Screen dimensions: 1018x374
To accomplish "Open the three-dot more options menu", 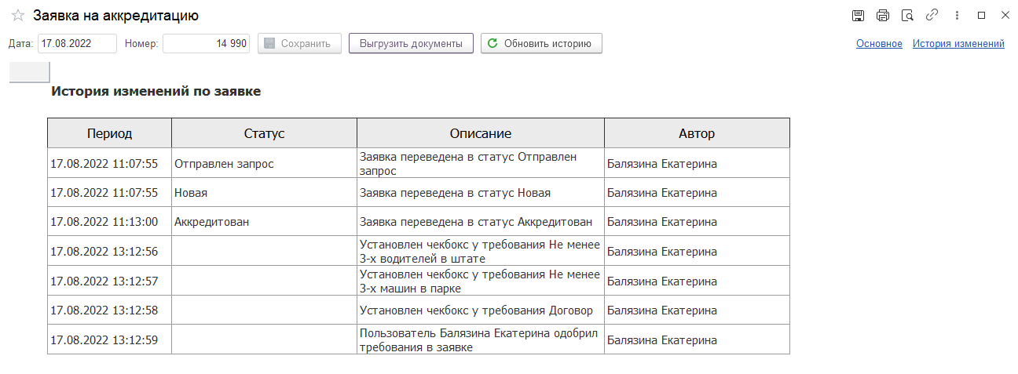I will pos(957,15).
